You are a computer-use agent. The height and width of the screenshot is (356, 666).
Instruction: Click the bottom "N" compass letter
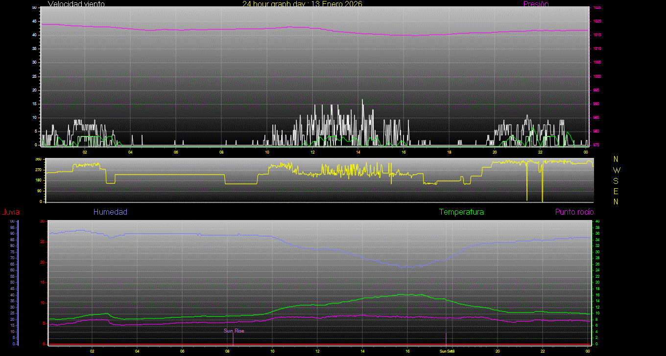[x=616, y=201]
